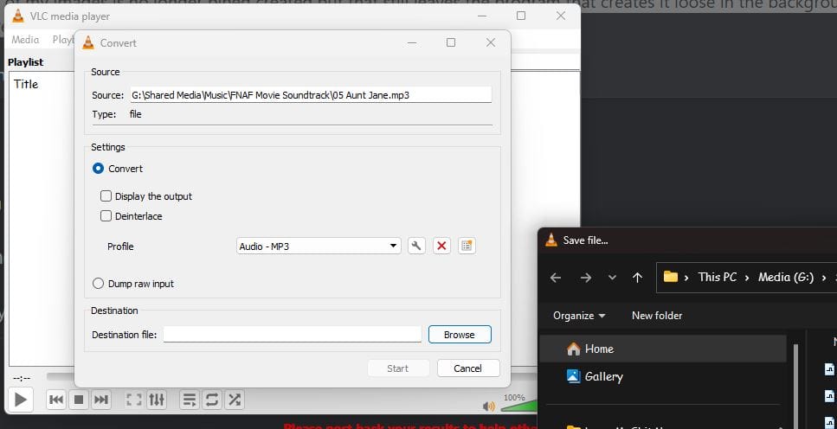Click the Browse button
Viewport: 837px width, 429px height.
(x=460, y=335)
